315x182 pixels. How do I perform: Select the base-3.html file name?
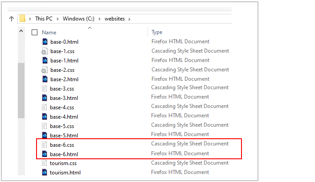64,98
